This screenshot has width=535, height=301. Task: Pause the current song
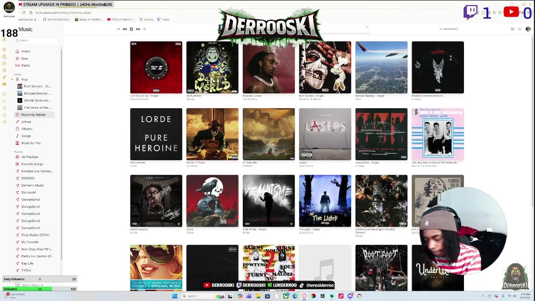[131, 29]
